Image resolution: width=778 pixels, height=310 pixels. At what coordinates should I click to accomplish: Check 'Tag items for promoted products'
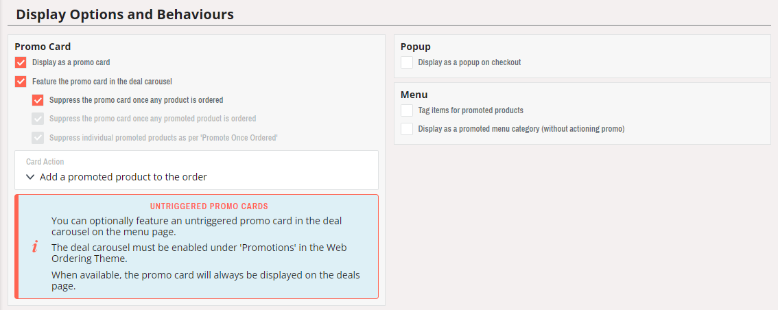pyautogui.click(x=407, y=110)
